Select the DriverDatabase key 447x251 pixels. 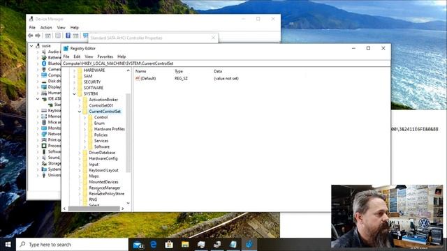[102, 153]
